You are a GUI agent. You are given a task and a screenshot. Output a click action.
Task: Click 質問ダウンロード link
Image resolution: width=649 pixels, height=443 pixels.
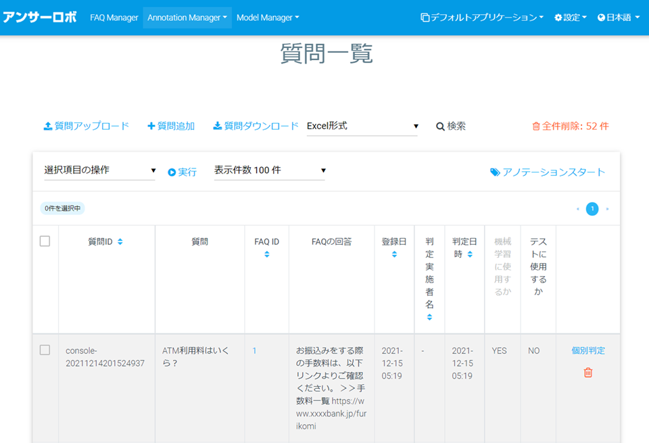tap(256, 126)
